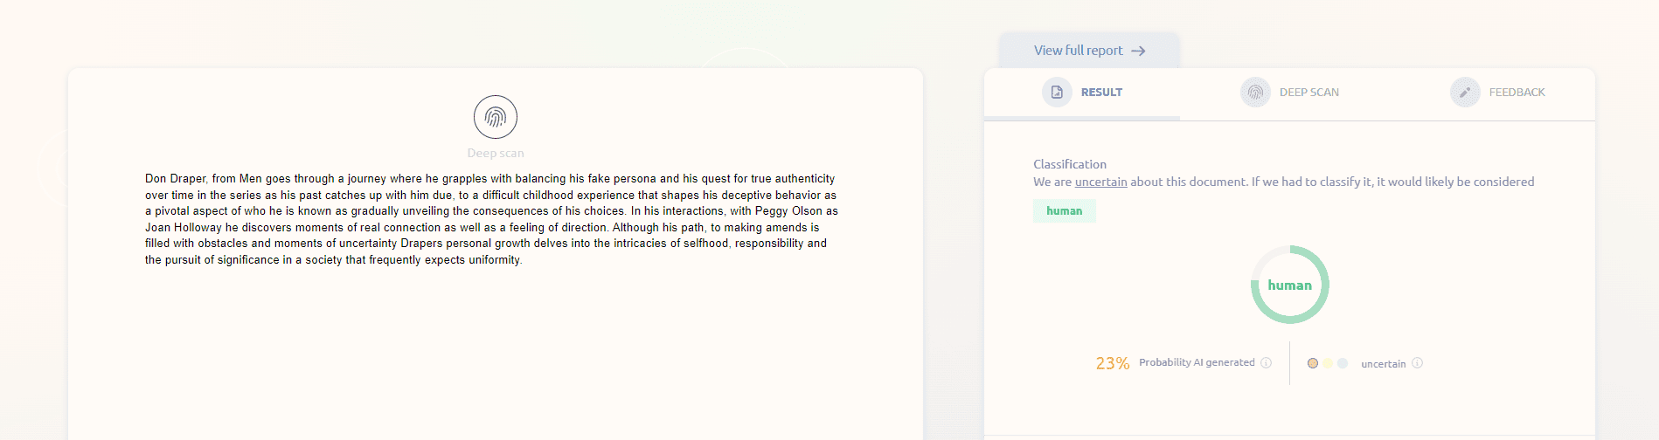This screenshot has width=1659, height=440.
Task: Click the green human classification badge
Action: pos(1065,211)
